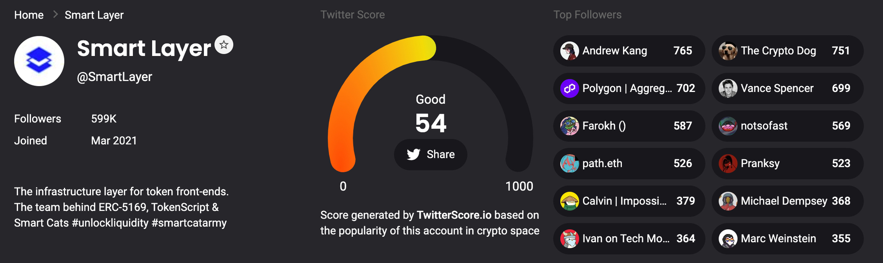
Task: Open Calvin | Impossi... follower entry
Action: pyautogui.click(x=629, y=201)
